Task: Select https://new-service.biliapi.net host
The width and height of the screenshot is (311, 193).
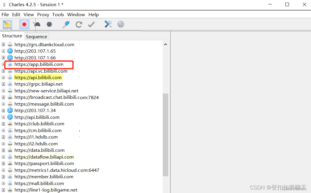Action: coord(46,91)
